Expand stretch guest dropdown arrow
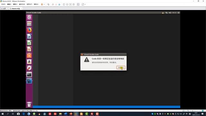The height and width of the screenshot is (116, 206). 85,4
